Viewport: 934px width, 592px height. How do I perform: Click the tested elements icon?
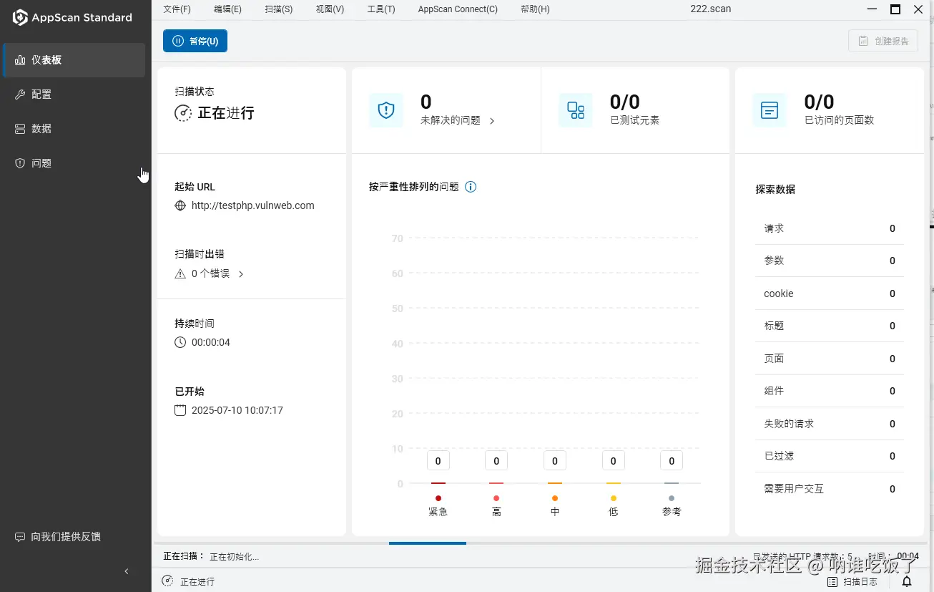pos(576,110)
